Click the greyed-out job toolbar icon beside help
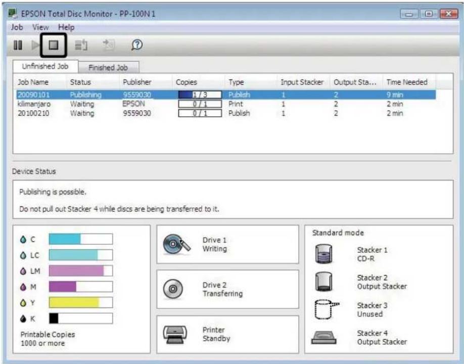464x364 pixels. pos(109,45)
